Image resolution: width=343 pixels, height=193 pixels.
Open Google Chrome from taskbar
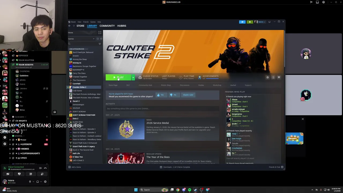[x=178, y=190]
